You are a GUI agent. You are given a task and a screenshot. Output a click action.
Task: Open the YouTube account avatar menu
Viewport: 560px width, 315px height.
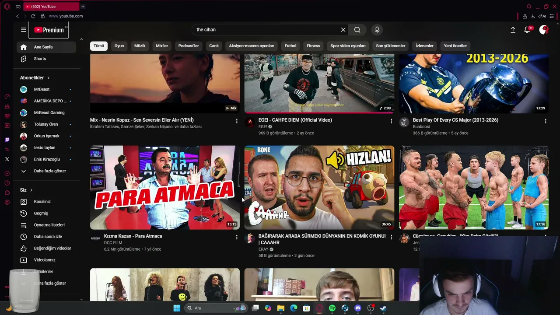tap(544, 30)
